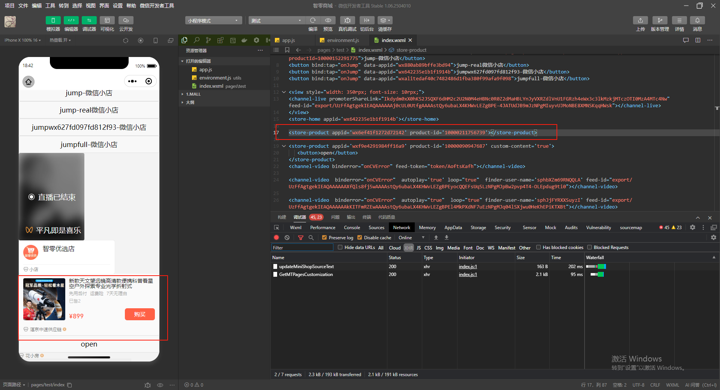The height and width of the screenshot is (390, 720).
Task: Click the simulator (模拟器) toolbar icon
Action: point(53,20)
